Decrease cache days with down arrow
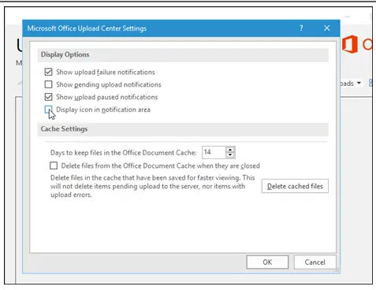Image resolution: width=376 pixels, height=290 pixels. pyautogui.click(x=230, y=154)
